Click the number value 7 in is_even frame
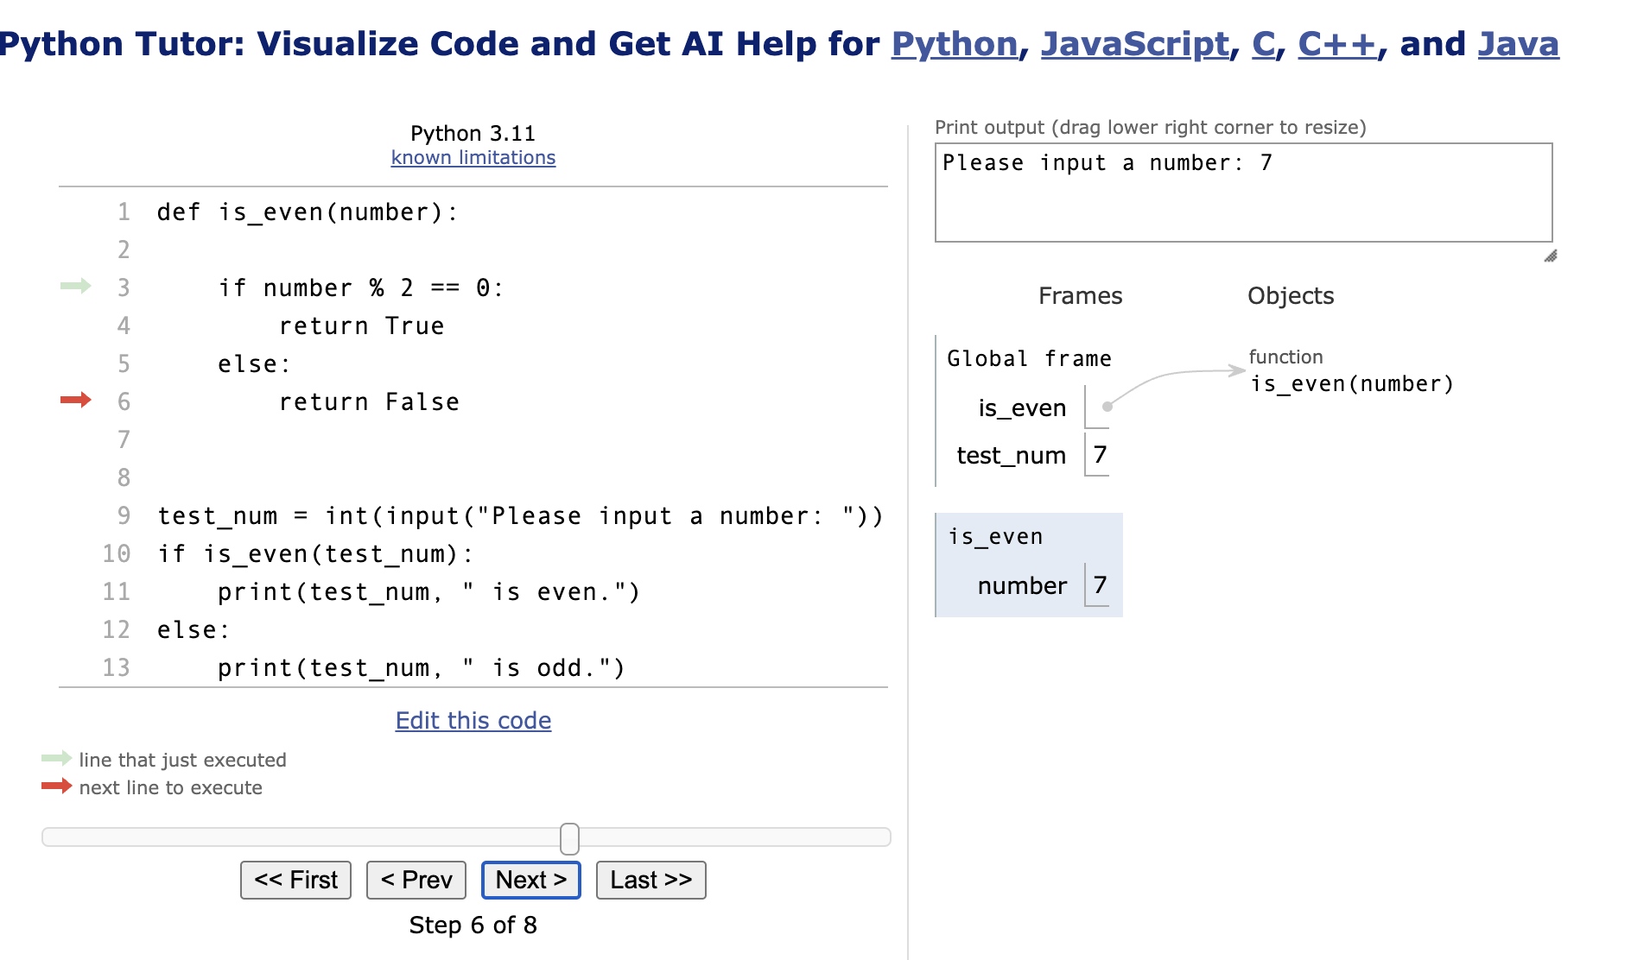 tap(1100, 584)
